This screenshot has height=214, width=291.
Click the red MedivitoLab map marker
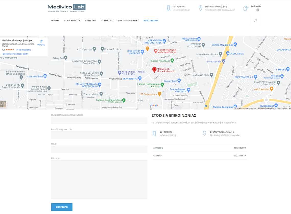pos(154,70)
